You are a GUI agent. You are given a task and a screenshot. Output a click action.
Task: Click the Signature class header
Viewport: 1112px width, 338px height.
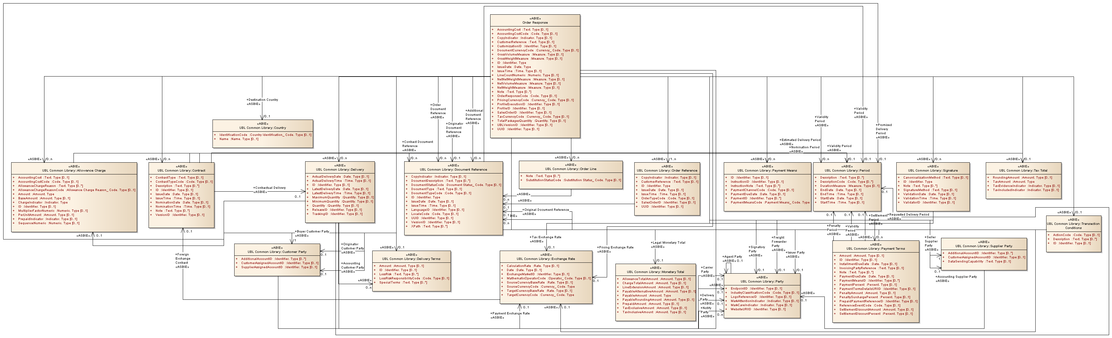tap(933, 171)
